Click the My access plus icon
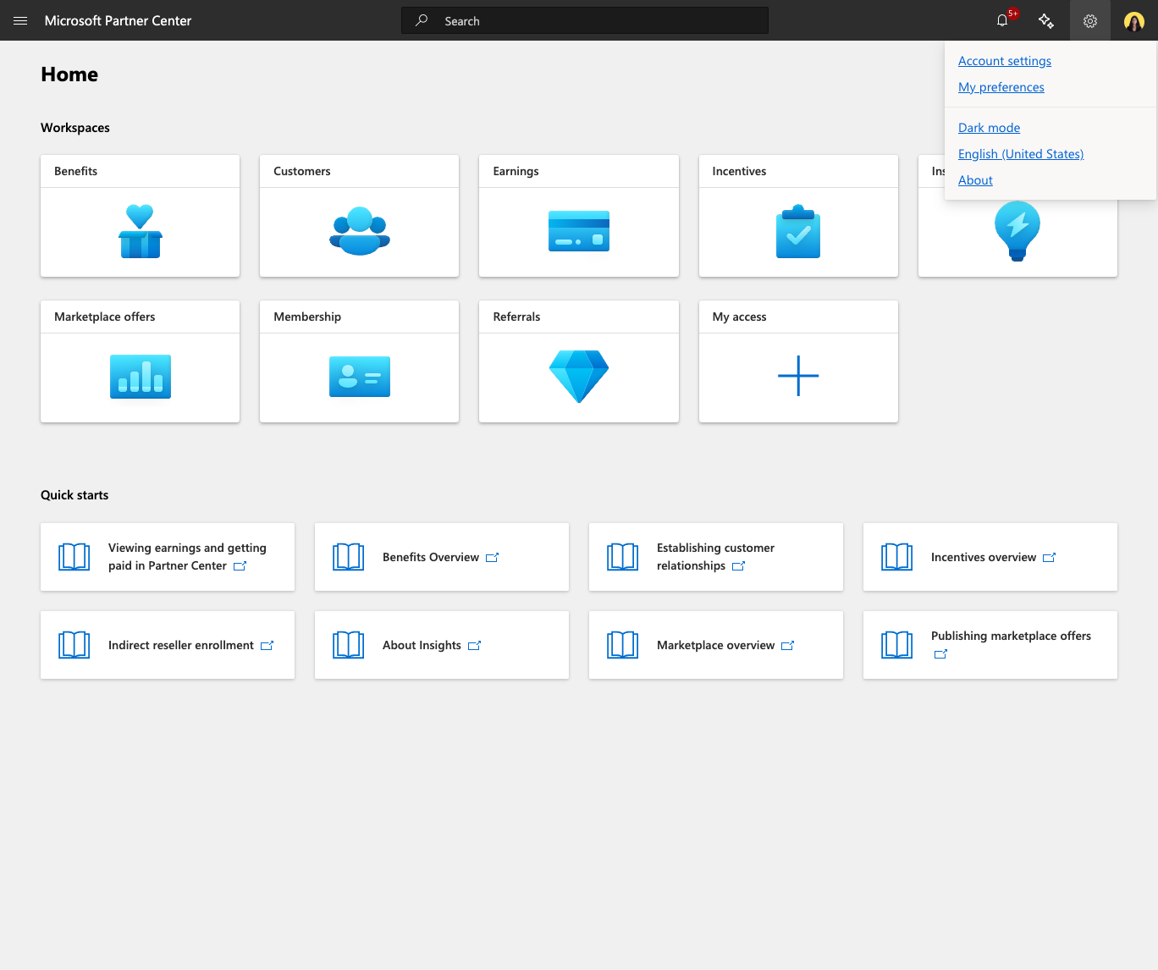 798,376
